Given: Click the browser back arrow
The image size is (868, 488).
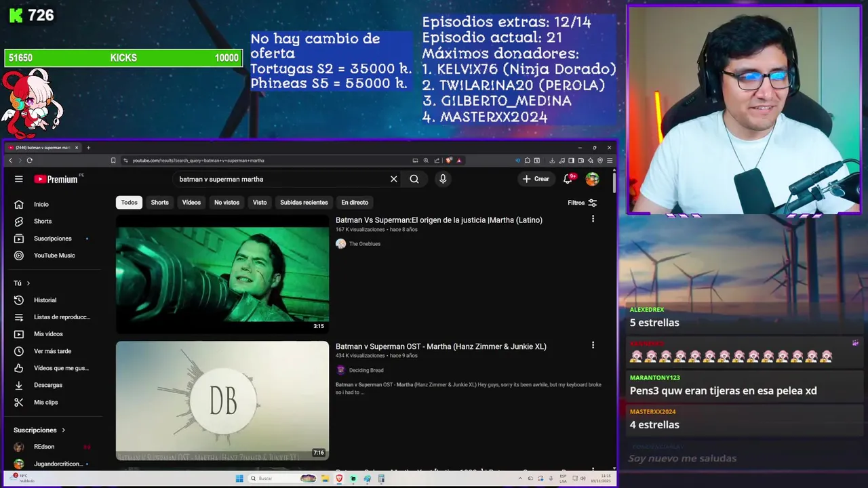Looking at the screenshot, I should [10, 161].
